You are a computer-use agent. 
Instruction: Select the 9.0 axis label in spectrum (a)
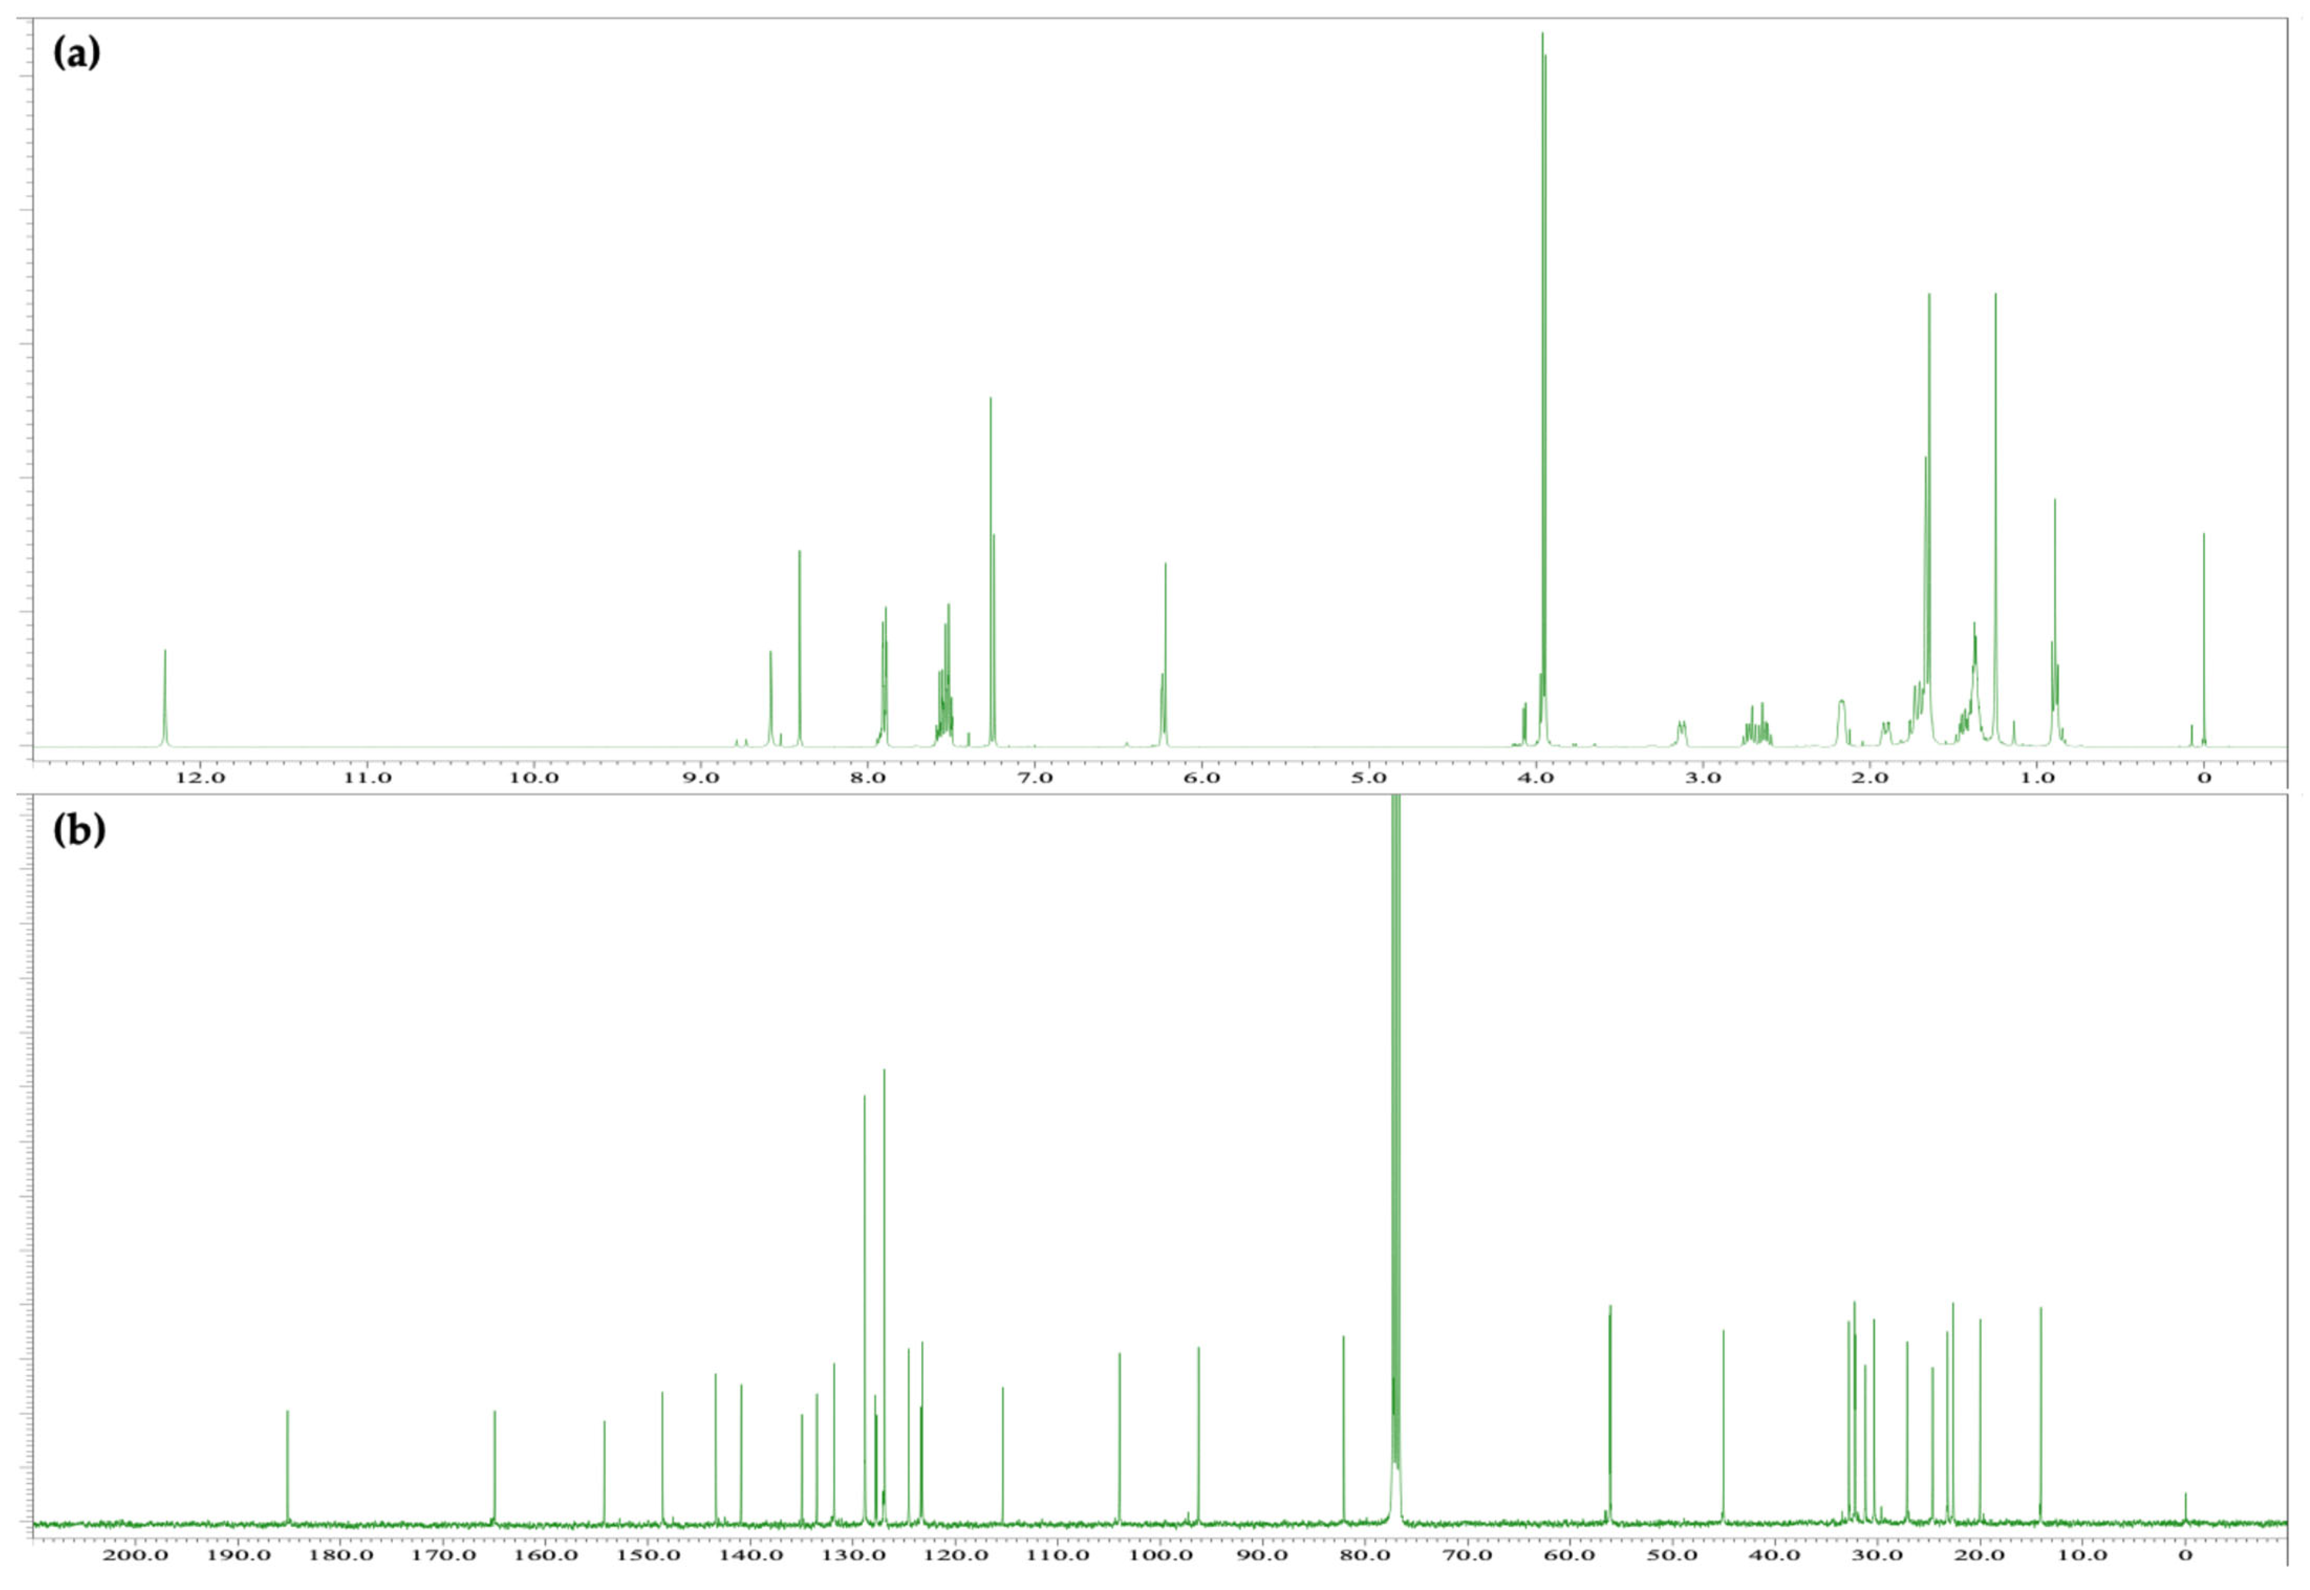701,777
